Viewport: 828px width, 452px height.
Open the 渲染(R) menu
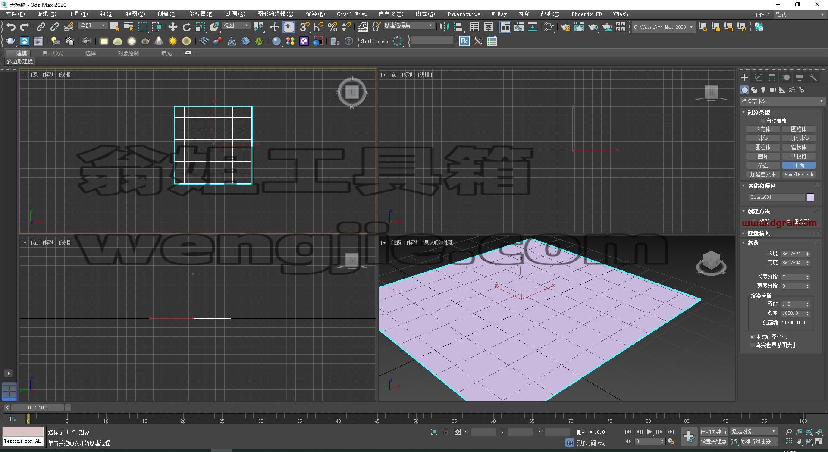click(315, 14)
